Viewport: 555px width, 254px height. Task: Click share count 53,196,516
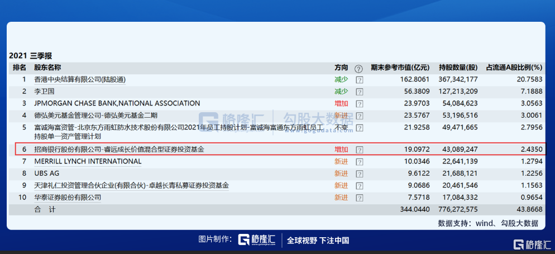pos(460,116)
